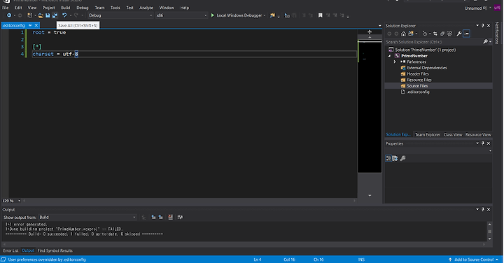The image size is (504, 263).
Task: Toggle auto-hide pin on Solution Explorer
Action: [483, 25]
